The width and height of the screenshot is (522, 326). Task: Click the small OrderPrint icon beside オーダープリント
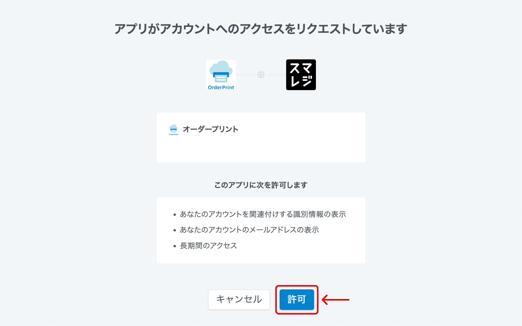tap(173, 130)
